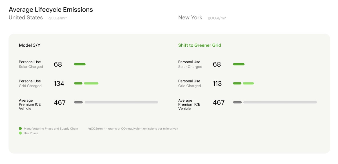The height and width of the screenshot is (164, 338).
Task: Click the long light gray bar beside 467 under Model 3/Y
Action: pyautogui.click(x=121, y=102)
